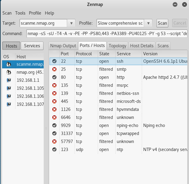Click the Cancel button
The image size is (189, 184).
180,23
